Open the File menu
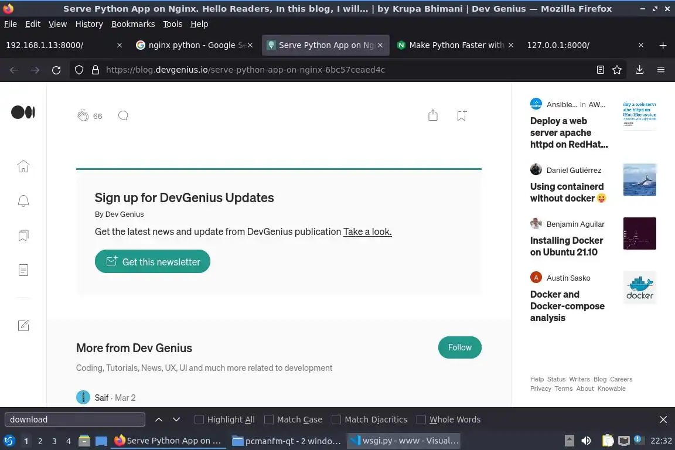Viewport: 675px width, 450px height. [x=11, y=24]
